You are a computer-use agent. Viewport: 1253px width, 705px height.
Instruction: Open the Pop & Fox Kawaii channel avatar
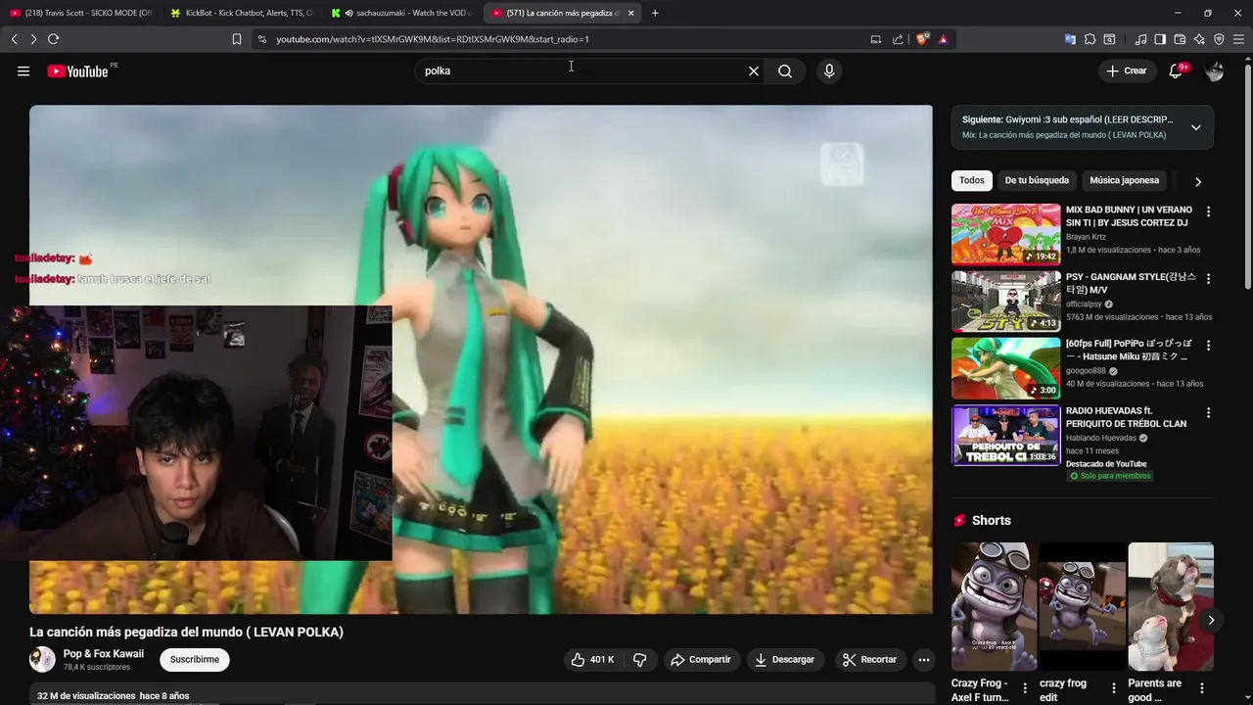pyautogui.click(x=42, y=660)
